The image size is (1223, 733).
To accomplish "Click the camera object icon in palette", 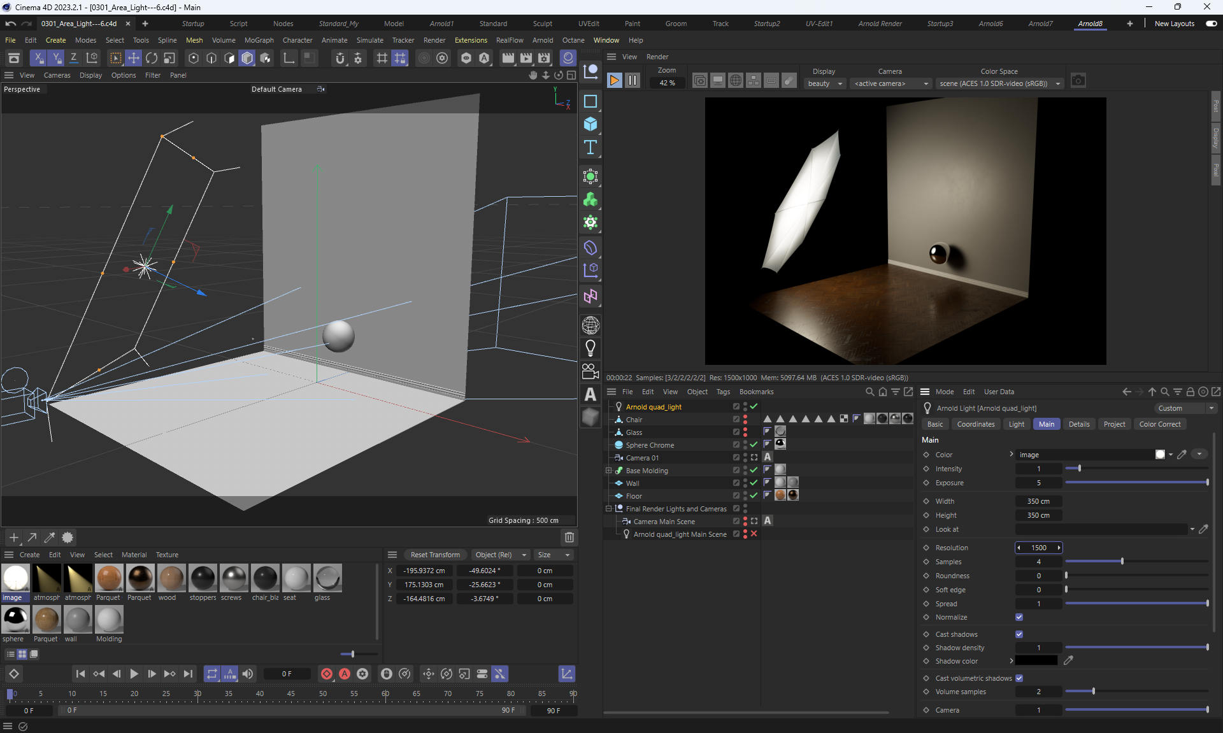I will [590, 371].
